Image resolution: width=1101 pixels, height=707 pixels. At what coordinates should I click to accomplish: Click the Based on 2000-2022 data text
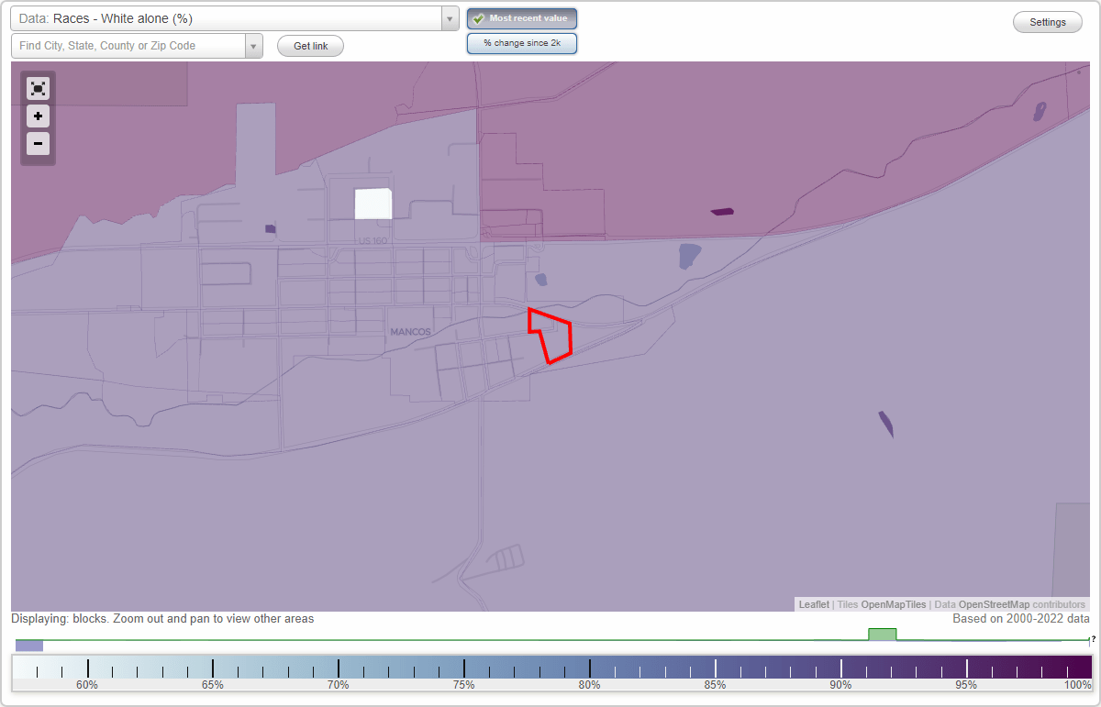point(1021,619)
